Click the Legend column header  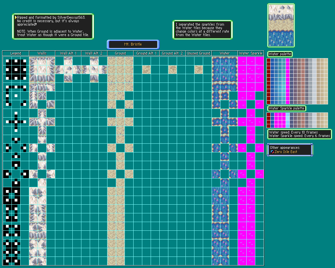[16, 54]
